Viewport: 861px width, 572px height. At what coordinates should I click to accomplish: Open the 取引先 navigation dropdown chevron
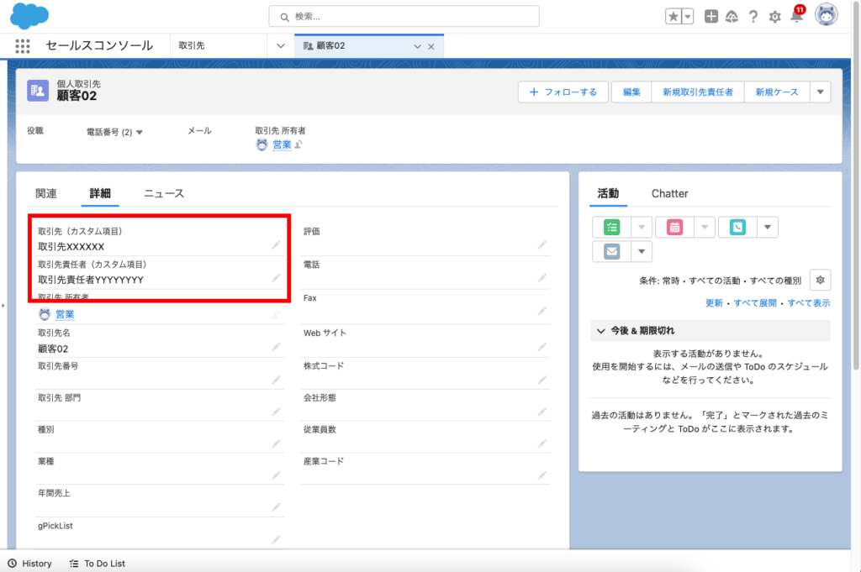(x=281, y=46)
